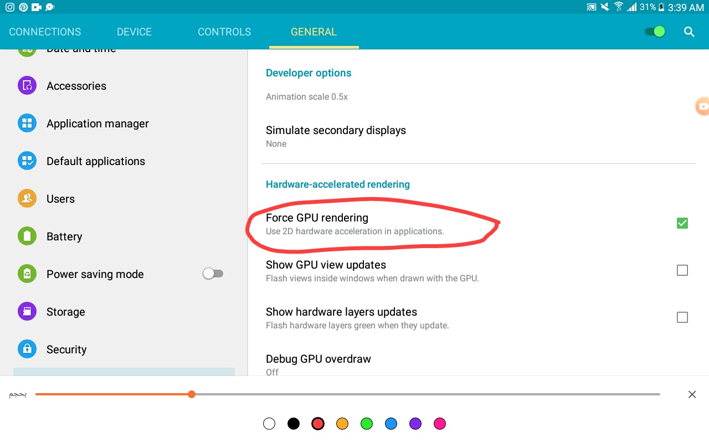Tap the 3:39 AM clock
The width and height of the screenshot is (709, 443).
click(686, 7)
